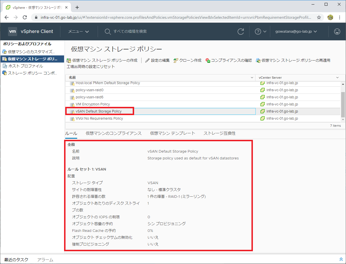Click browser forward arrow
Image resolution: width=346 pixels, height=264 pixels.
[16, 17]
